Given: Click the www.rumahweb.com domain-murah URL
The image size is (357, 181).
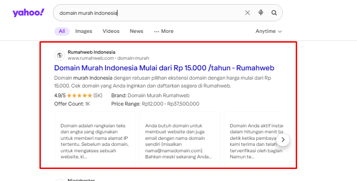Looking at the screenshot, I should pos(108,58).
